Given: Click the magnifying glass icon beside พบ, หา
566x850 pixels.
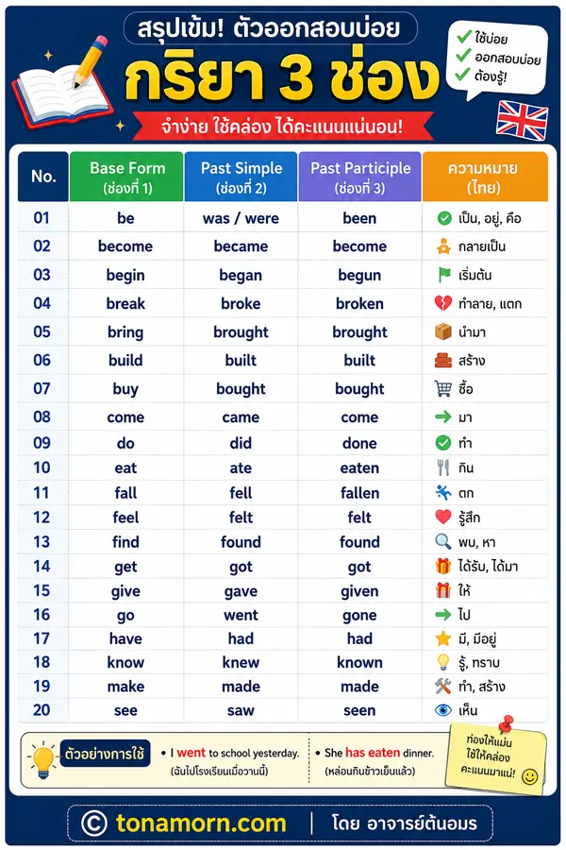Looking at the screenshot, I should tap(443, 541).
